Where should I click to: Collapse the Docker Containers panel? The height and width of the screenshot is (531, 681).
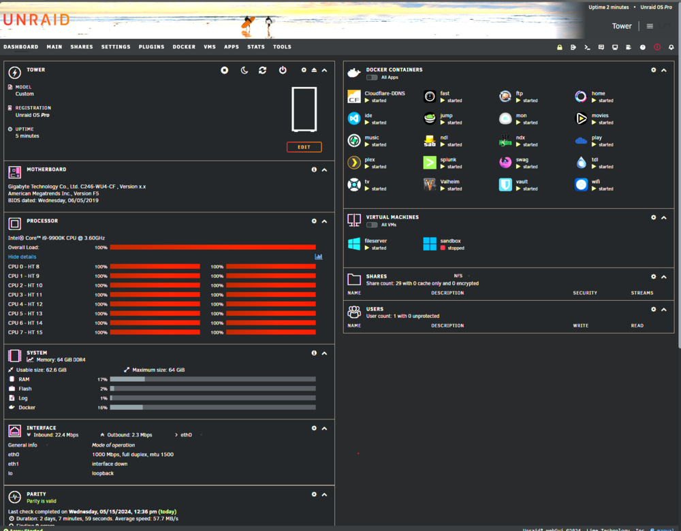click(664, 70)
